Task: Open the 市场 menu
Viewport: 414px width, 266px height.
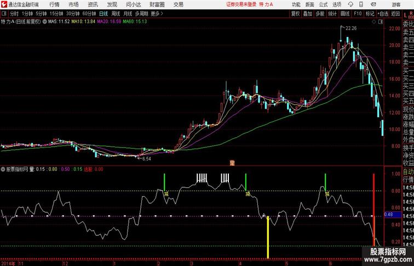Action: coord(73,4)
